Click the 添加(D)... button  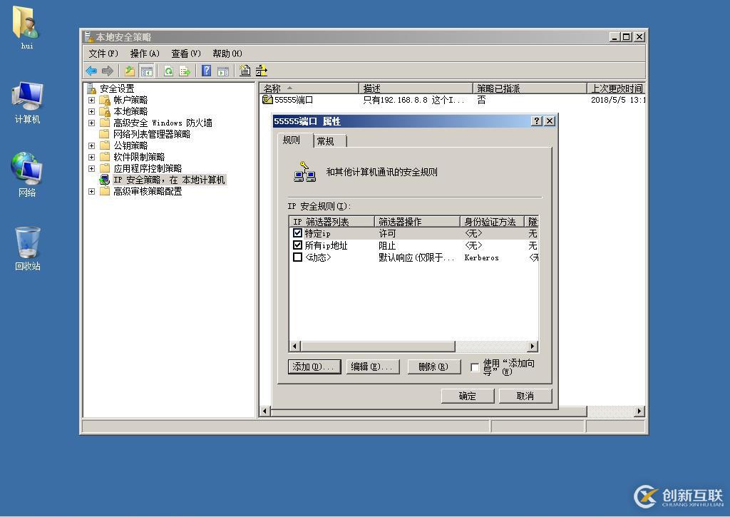coord(314,367)
